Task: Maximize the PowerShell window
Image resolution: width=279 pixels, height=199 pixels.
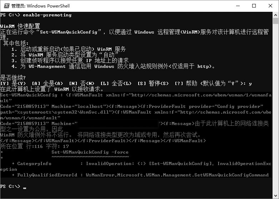Action: (x=254, y=6)
